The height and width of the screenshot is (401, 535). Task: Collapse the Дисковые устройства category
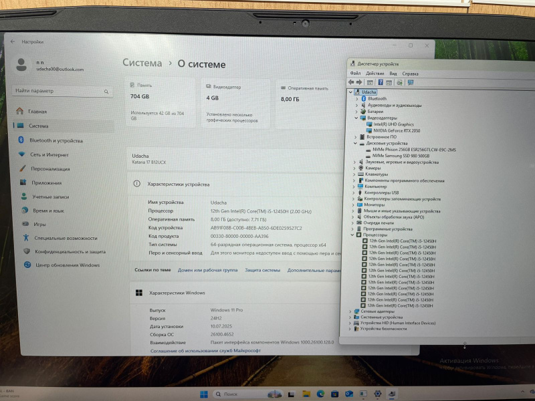pos(355,143)
